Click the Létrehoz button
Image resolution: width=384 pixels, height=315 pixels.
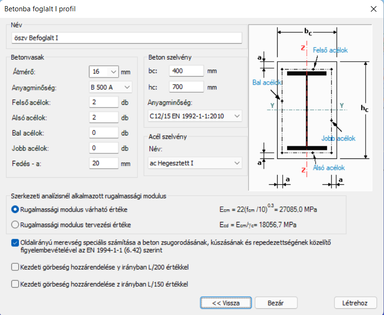pos(355,303)
